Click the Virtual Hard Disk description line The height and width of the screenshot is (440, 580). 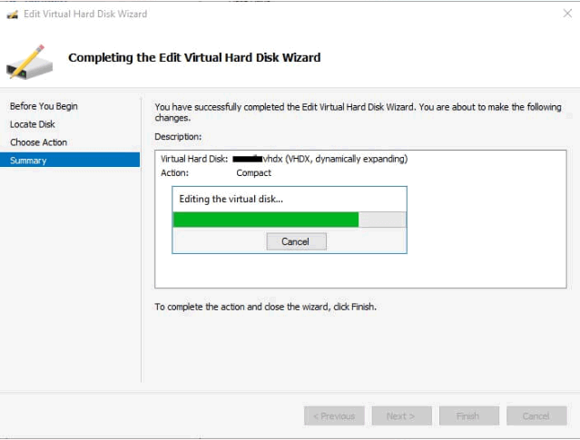click(x=283, y=159)
